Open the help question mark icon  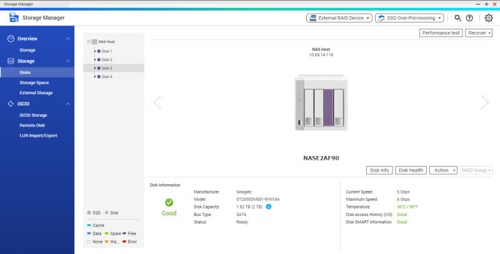(469, 18)
